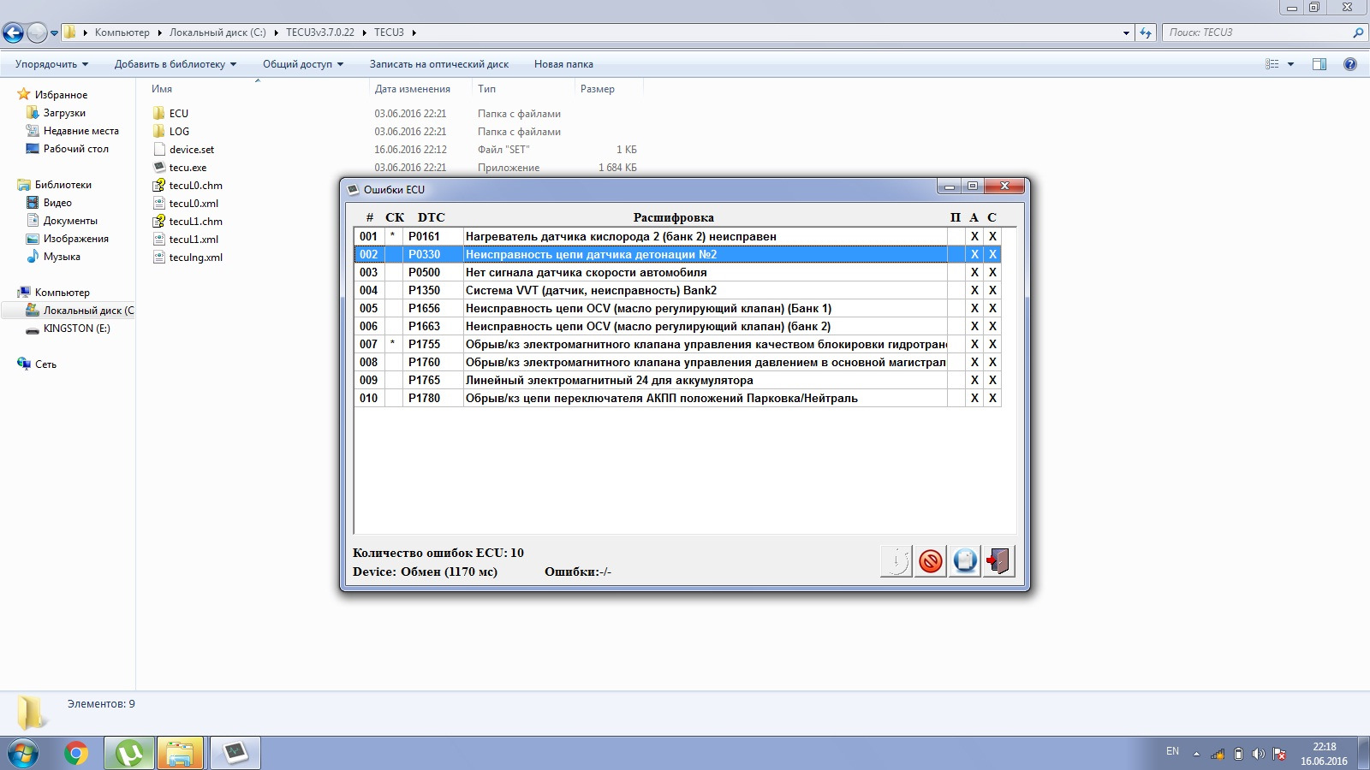Image resolution: width=1370 pixels, height=770 pixels.
Task: Open recent pages dropdown near back arrows
Action: [x=55, y=33]
